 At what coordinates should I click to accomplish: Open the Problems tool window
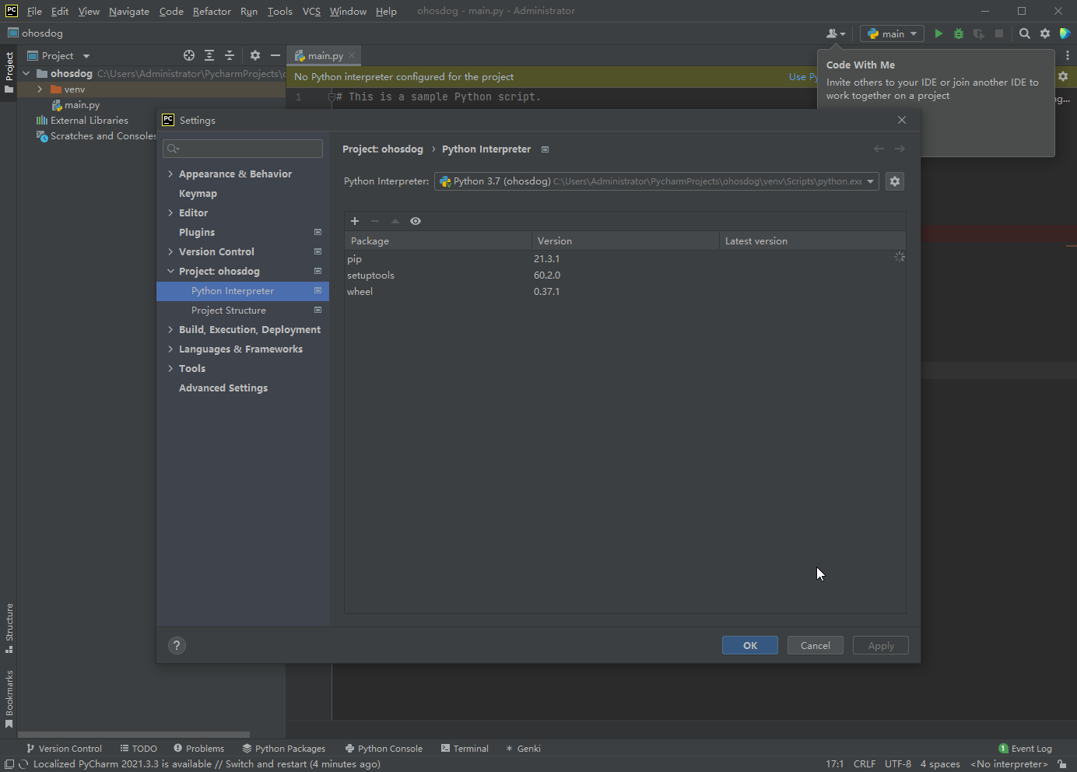coord(198,749)
